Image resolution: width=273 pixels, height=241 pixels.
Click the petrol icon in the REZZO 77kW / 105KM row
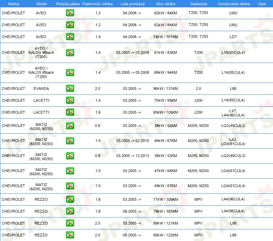[70, 199]
